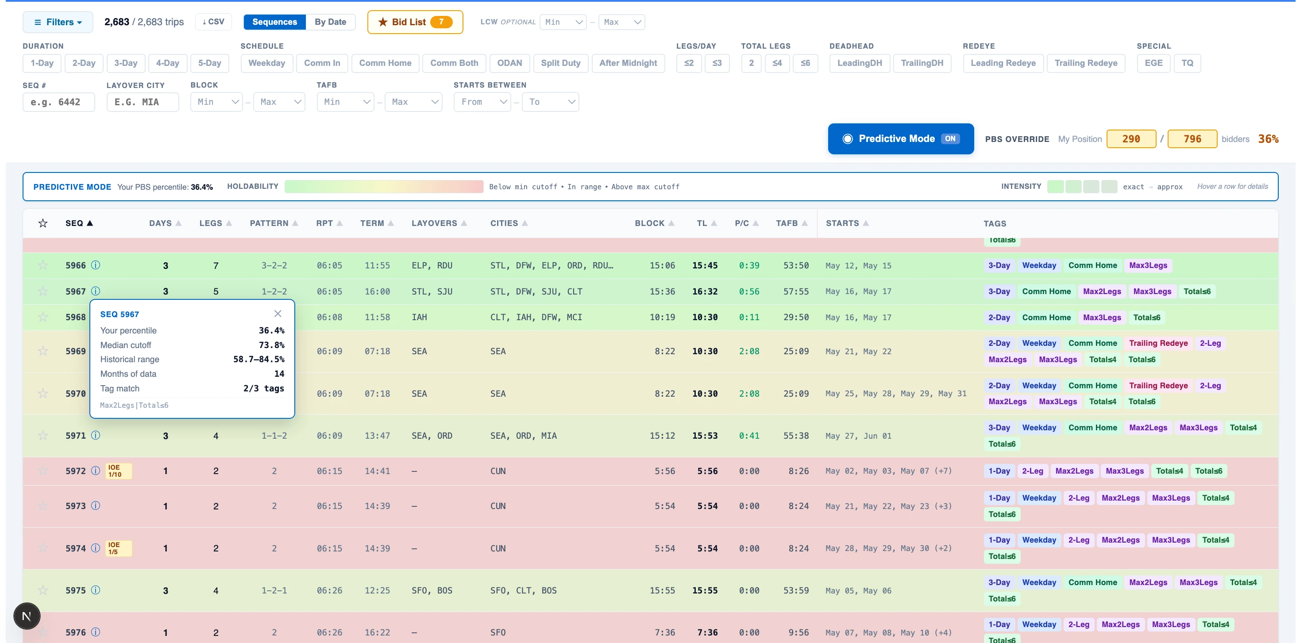Toggle the Weekday schedule filter

coord(266,63)
